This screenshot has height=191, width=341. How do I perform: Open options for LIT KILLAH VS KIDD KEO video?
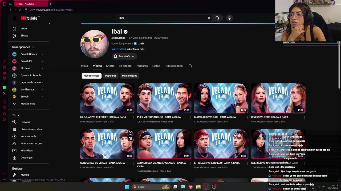247,163
